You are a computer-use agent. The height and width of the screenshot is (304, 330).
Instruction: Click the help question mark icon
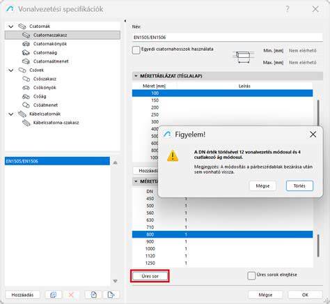288,9
